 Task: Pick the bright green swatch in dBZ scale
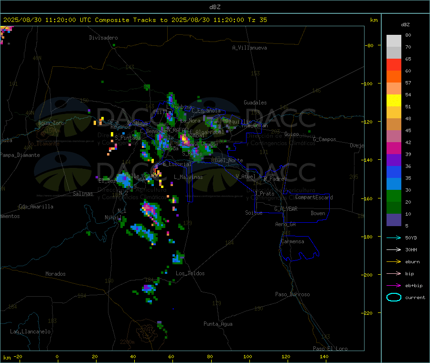[x=394, y=196]
